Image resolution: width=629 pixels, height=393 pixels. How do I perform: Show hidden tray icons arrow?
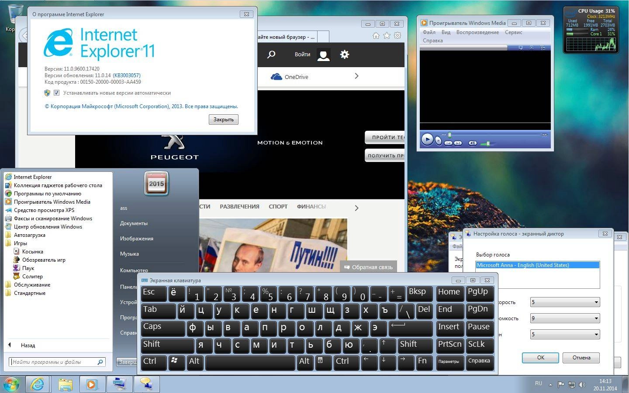(550, 385)
